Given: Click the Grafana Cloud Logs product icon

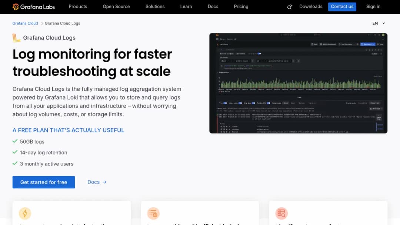Looking at the screenshot, I should [16, 38].
